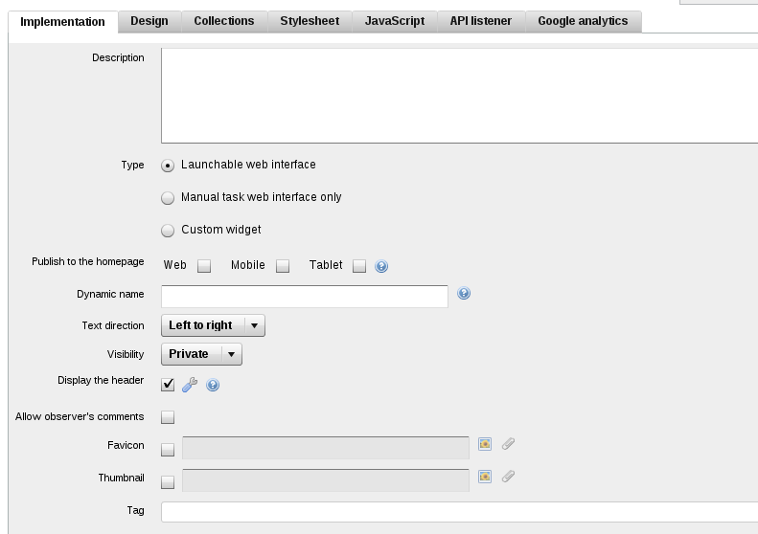Switch to the Stylesheet tab

(310, 21)
